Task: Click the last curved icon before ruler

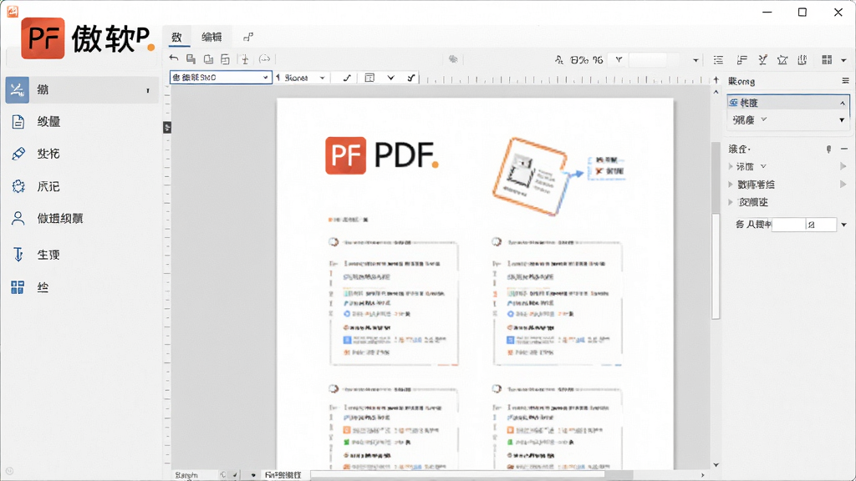Action: tap(411, 78)
